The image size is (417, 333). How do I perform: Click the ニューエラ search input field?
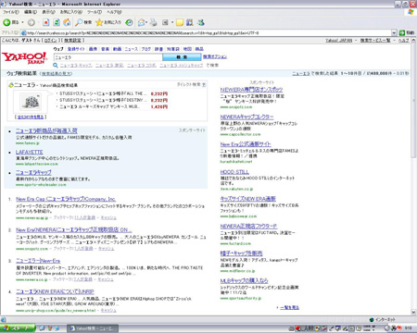tap(108, 57)
